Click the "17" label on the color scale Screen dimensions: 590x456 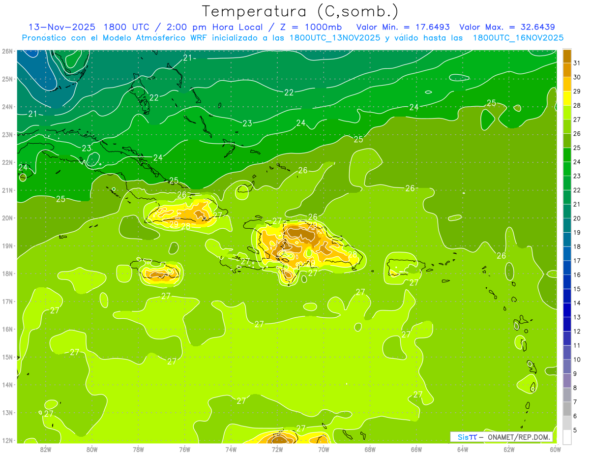[578, 261]
